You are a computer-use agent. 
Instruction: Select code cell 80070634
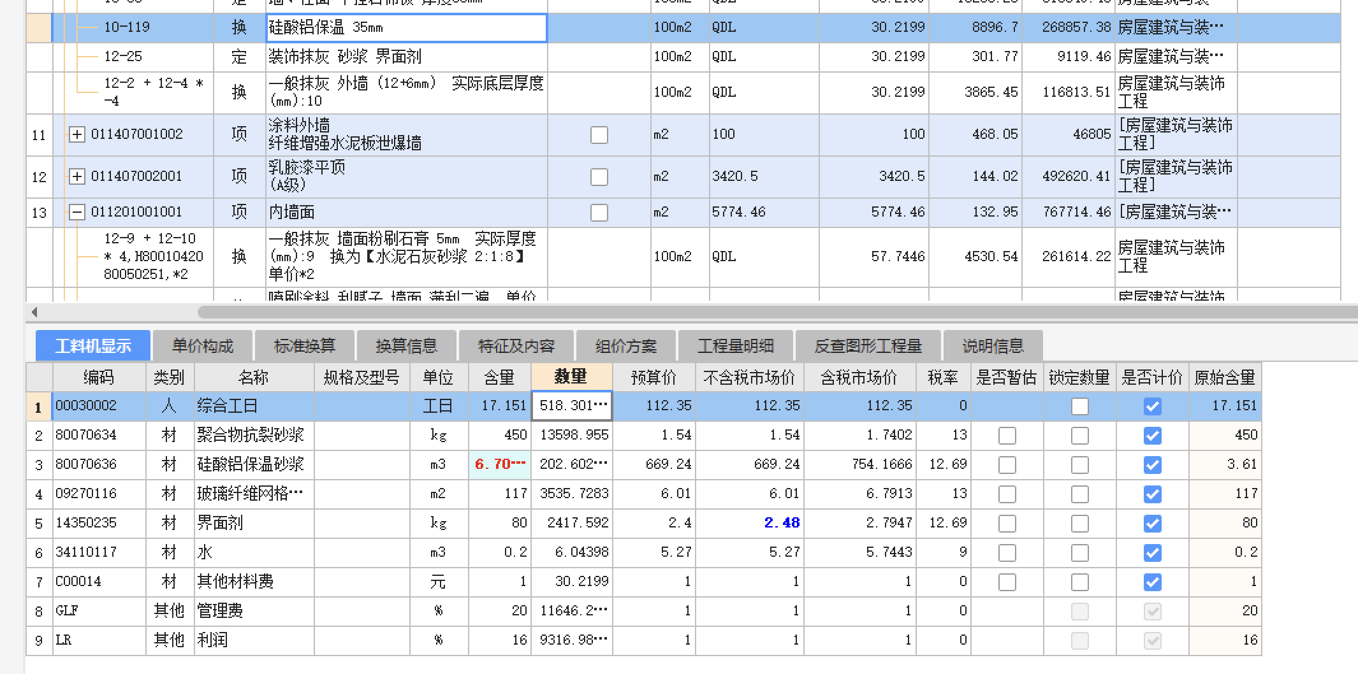point(99,435)
